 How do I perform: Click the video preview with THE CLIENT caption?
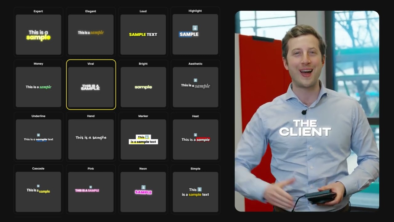307,111
